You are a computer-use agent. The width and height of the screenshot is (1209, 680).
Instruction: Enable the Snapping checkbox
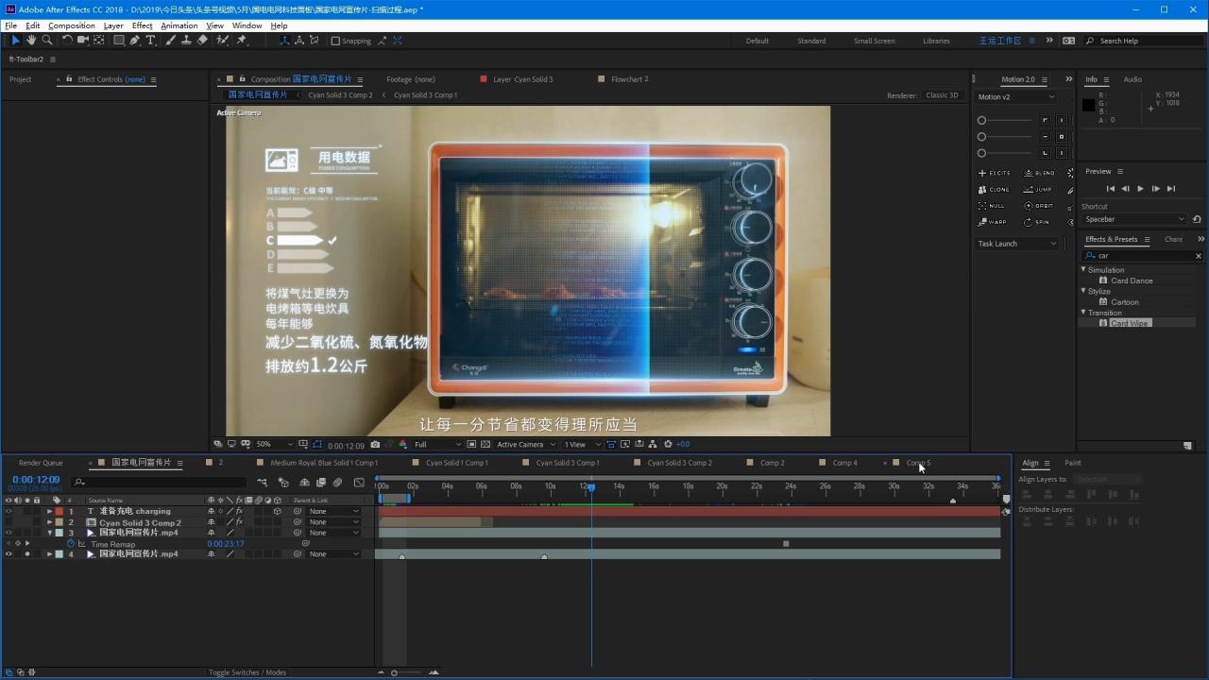pos(335,41)
